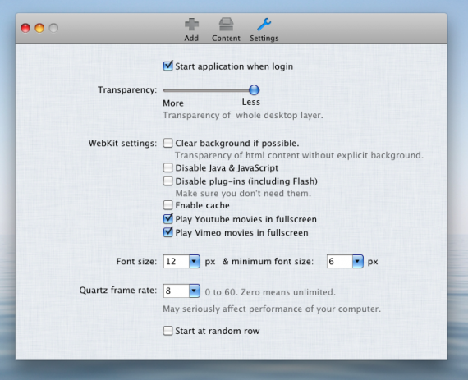Click the yellow minimize window button
This screenshot has width=468, height=380.
pyautogui.click(x=39, y=28)
